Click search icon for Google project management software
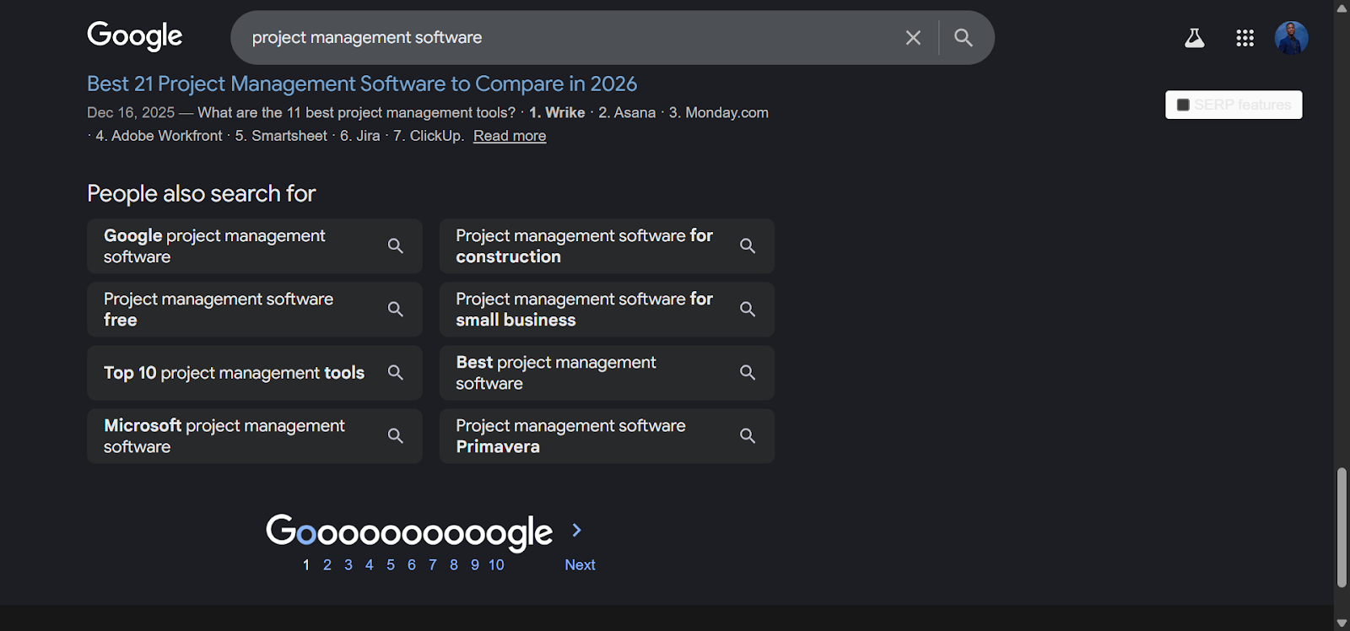Screen dimensions: 1350x631 click(x=395, y=245)
